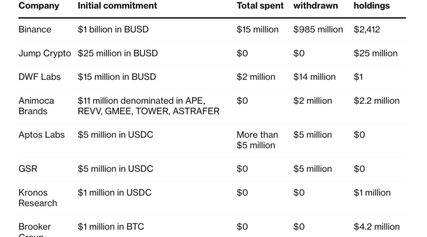
Task: Select the $25 million in BUSD commitment
Action: pos(118,53)
